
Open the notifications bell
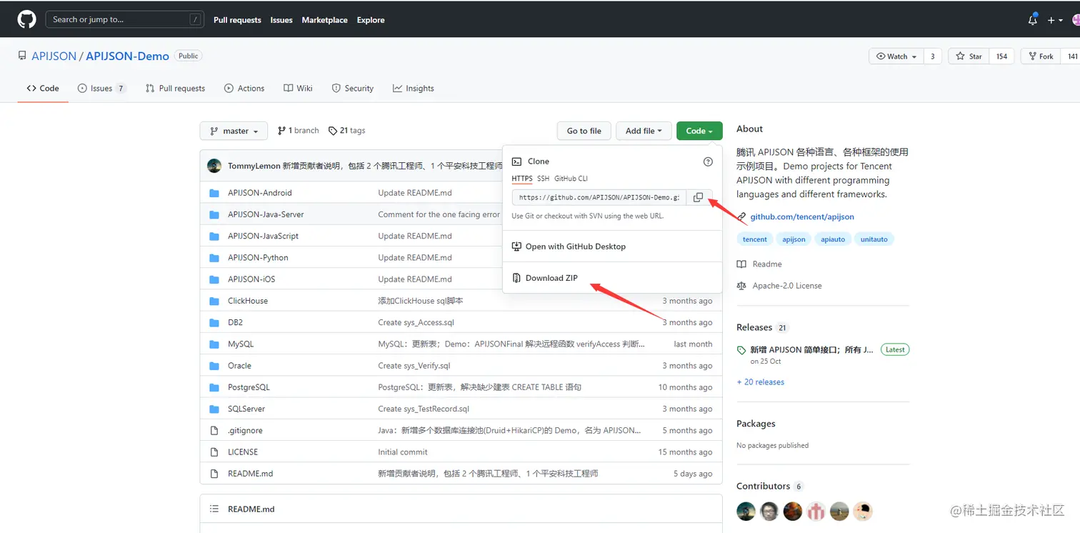tap(1033, 20)
